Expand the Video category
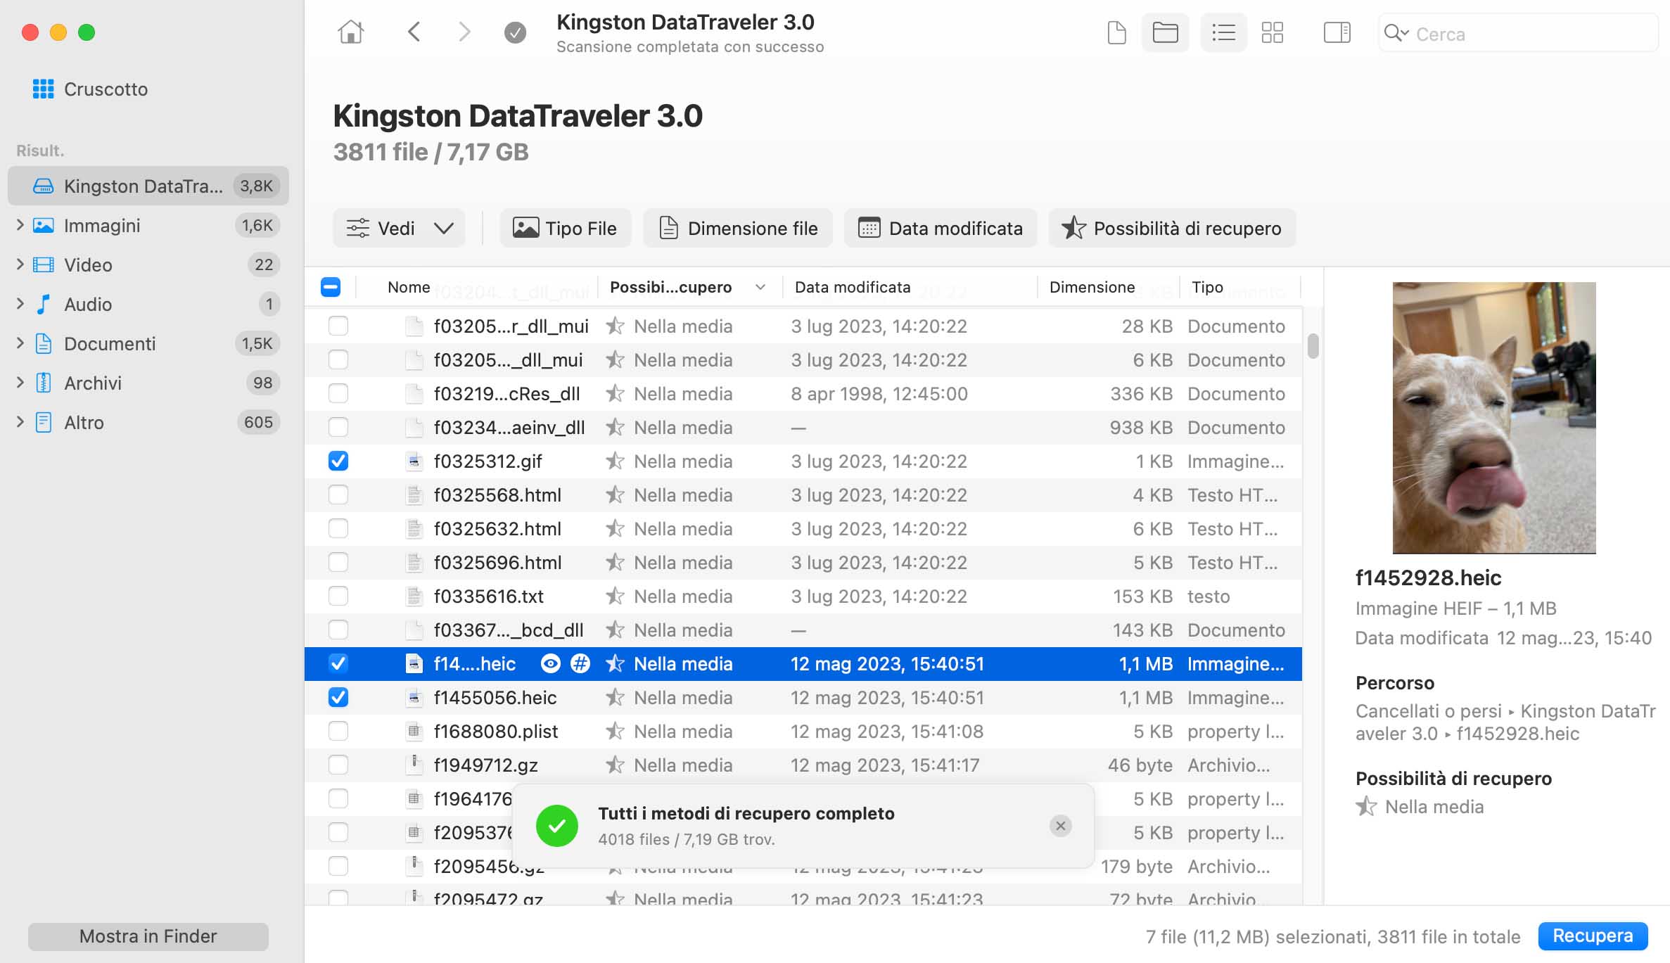1670x963 pixels. [x=20, y=264]
